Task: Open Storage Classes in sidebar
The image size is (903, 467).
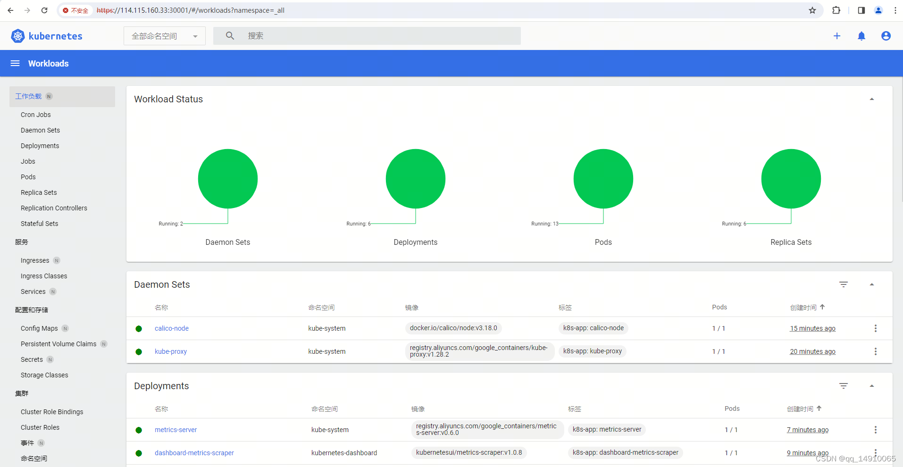Action: coord(44,375)
